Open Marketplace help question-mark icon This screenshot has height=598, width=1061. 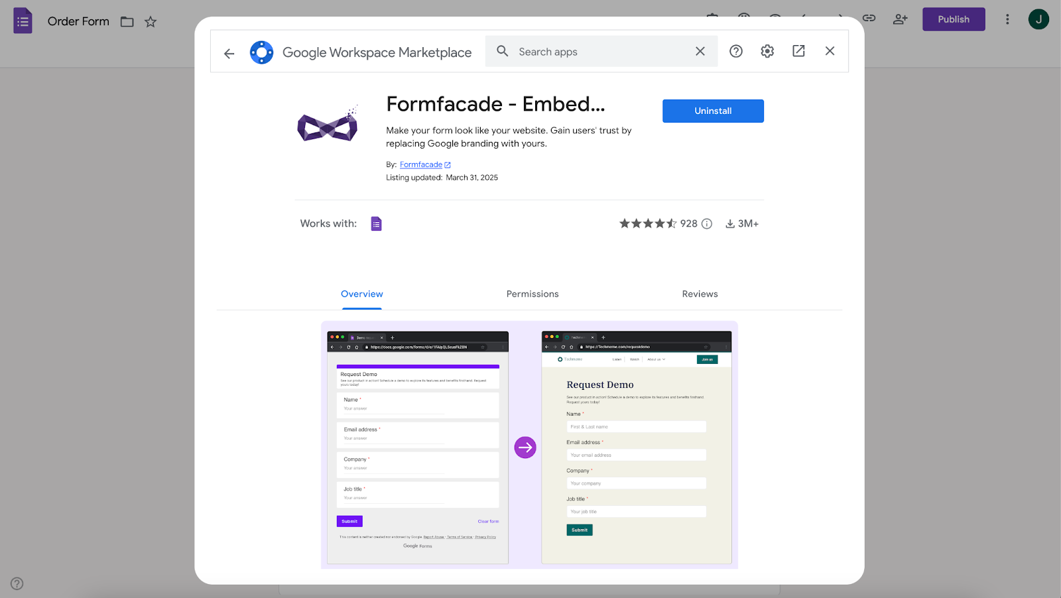click(736, 51)
